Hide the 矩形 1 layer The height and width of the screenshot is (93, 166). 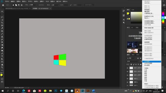click(x=127, y=79)
